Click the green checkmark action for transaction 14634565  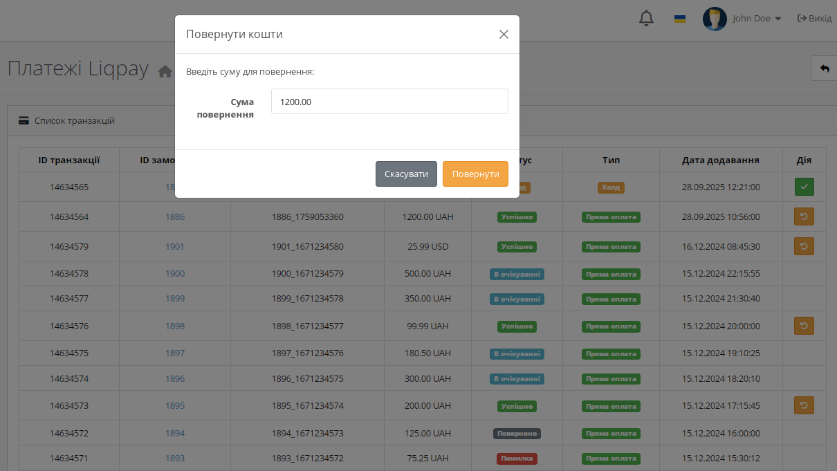pos(804,187)
